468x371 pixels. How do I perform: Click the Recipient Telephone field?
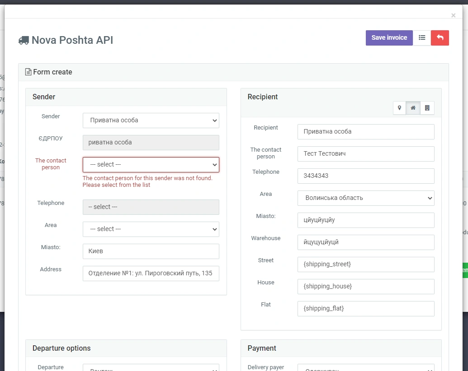click(366, 176)
